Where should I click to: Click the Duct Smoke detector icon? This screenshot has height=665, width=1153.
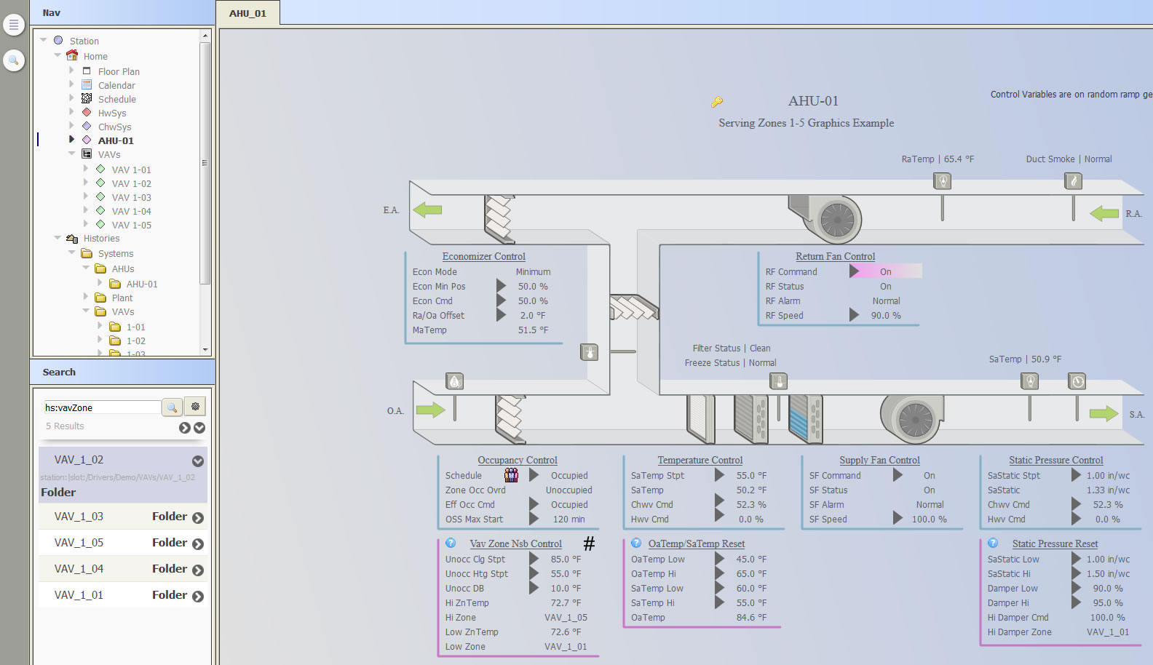click(x=1073, y=181)
